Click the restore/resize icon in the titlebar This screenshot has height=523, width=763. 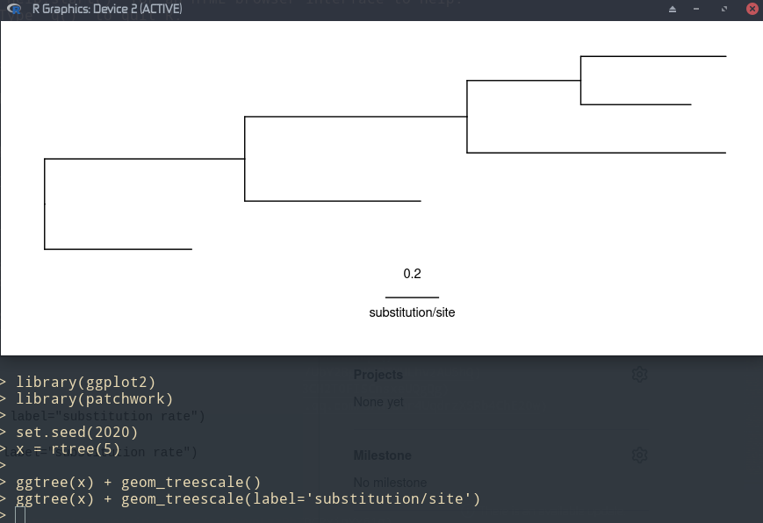[723, 9]
